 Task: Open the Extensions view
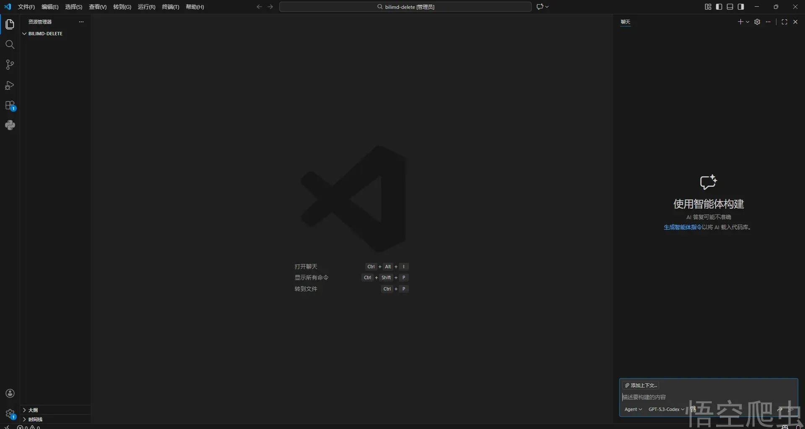tap(10, 105)
